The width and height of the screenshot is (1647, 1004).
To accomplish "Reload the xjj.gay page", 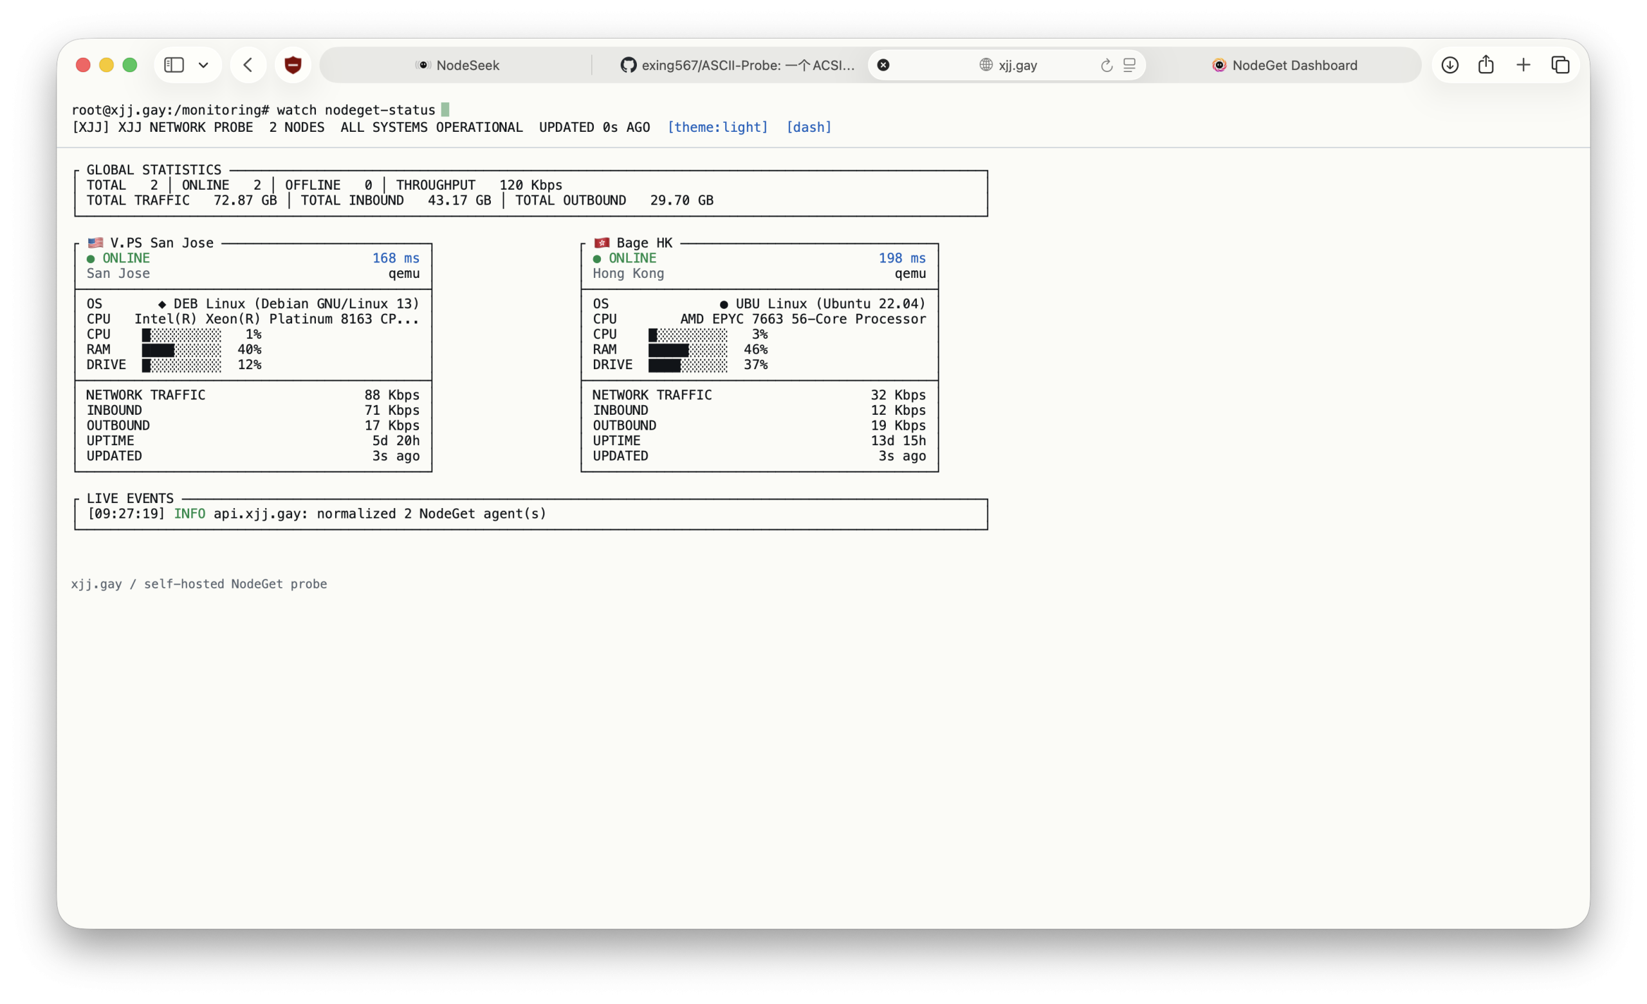I will click(1106, 65).
